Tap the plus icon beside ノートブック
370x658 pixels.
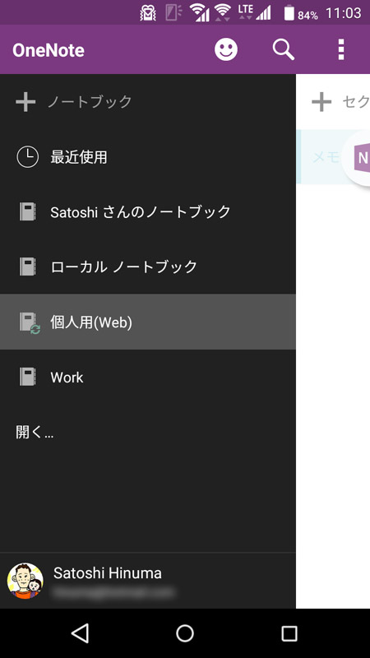click(x=25, y=101)
